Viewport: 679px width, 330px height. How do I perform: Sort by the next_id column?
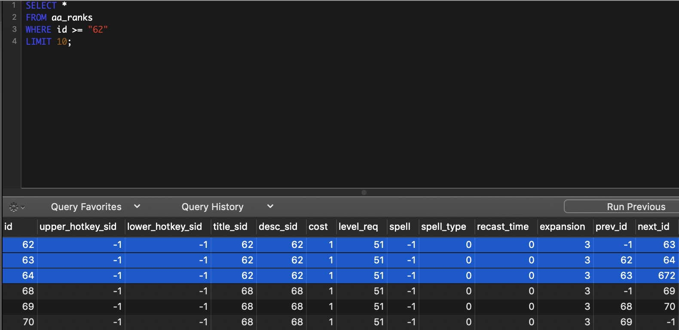pos(653,226)
